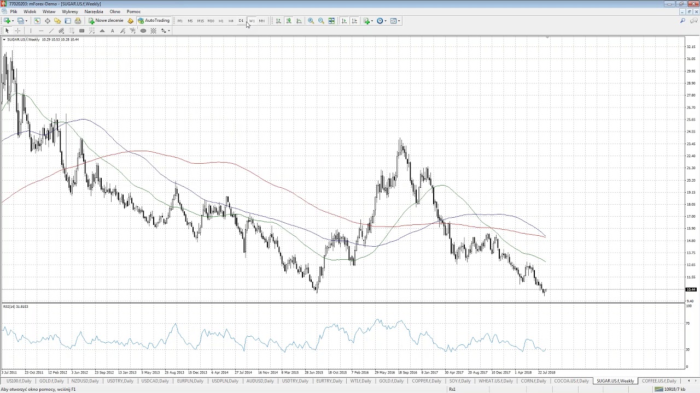Screen dimensions: 700x393
Task: Click the connection status 10918/7 kb
Action: tap(670, 389)
